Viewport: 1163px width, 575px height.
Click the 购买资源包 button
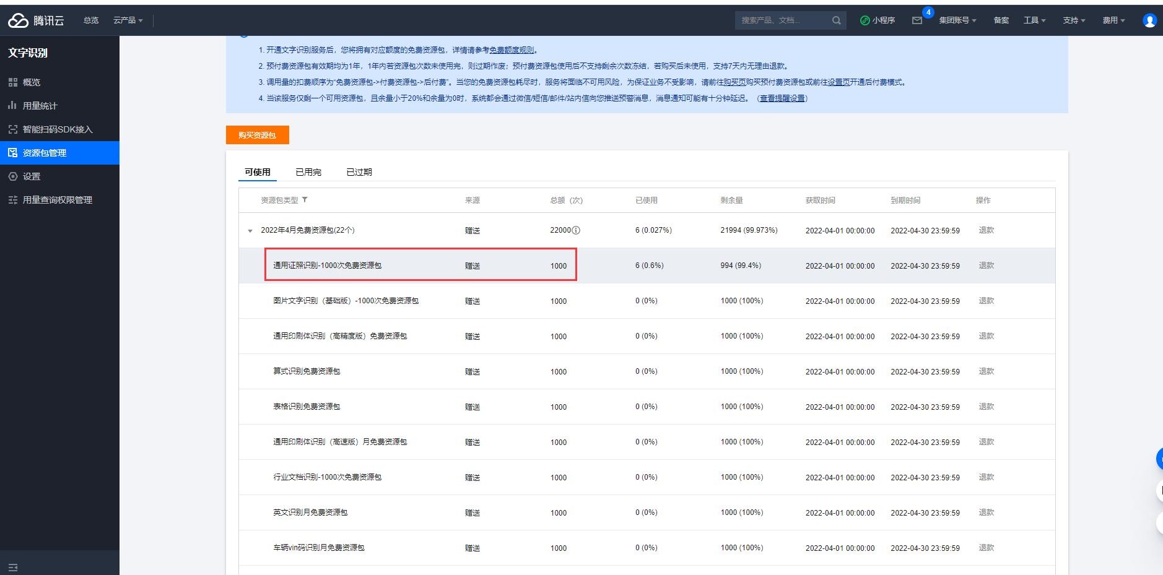point(257,135)
